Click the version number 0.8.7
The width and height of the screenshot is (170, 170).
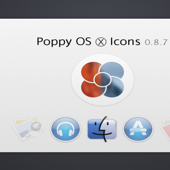tap(156, 42)
